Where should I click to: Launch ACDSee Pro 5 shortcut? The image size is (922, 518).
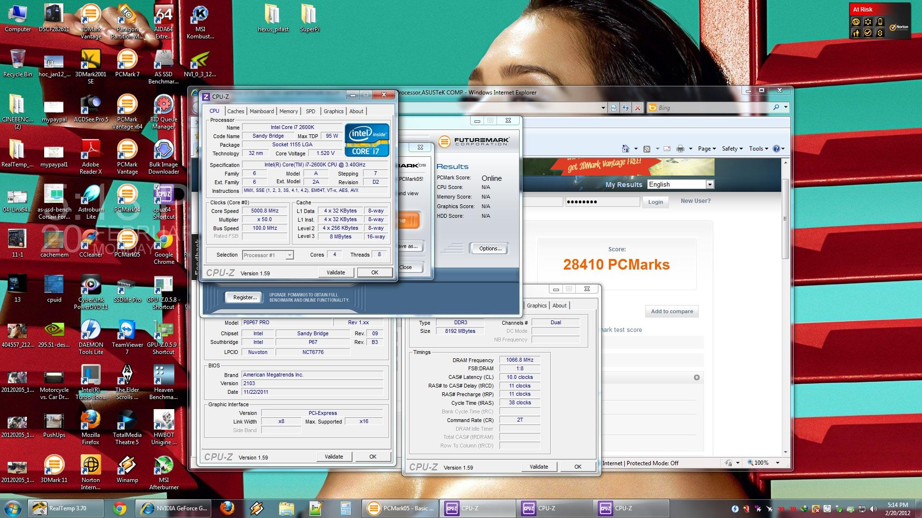tap(91, 108)
